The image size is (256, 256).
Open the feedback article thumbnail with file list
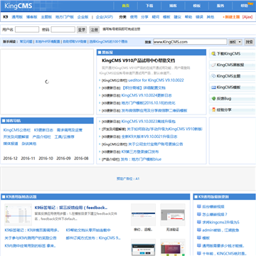tap(18, 215)
